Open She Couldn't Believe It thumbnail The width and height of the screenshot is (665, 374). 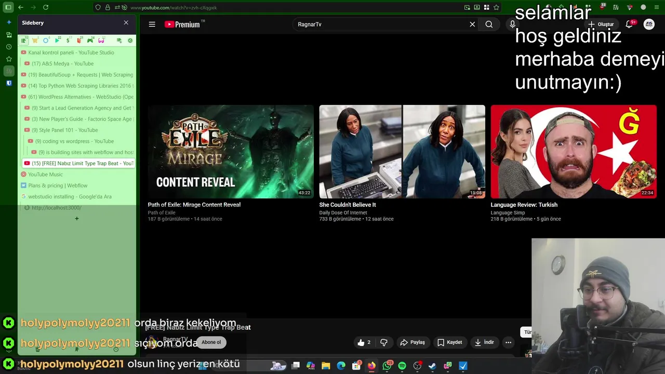[402, 152]
